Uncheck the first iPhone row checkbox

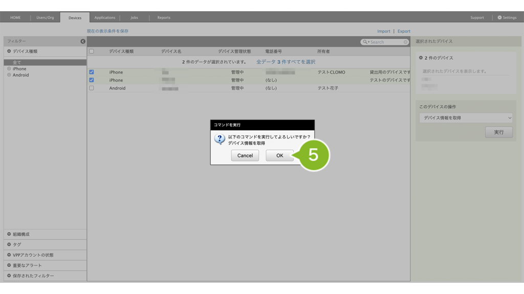tap(92, 72)
